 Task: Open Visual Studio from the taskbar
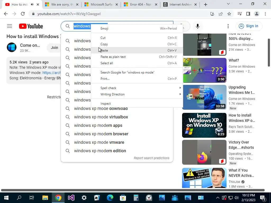click(71, 198)
